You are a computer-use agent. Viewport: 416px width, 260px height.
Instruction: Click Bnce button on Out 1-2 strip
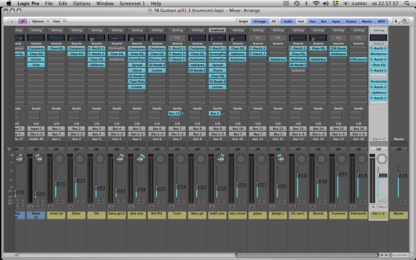pyautogui.click(x=383, y=206)
